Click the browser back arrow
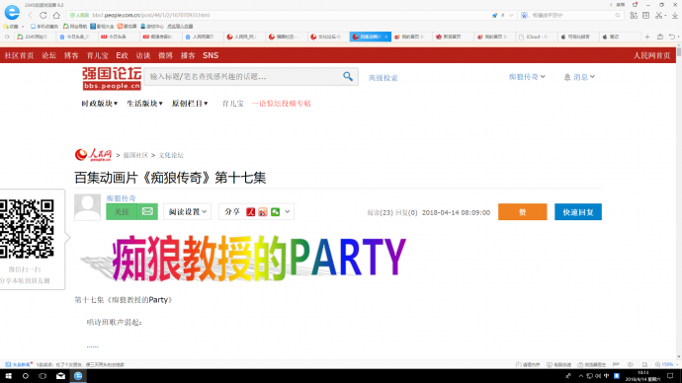Screen dimensions: 682x383 coord(30,15)
